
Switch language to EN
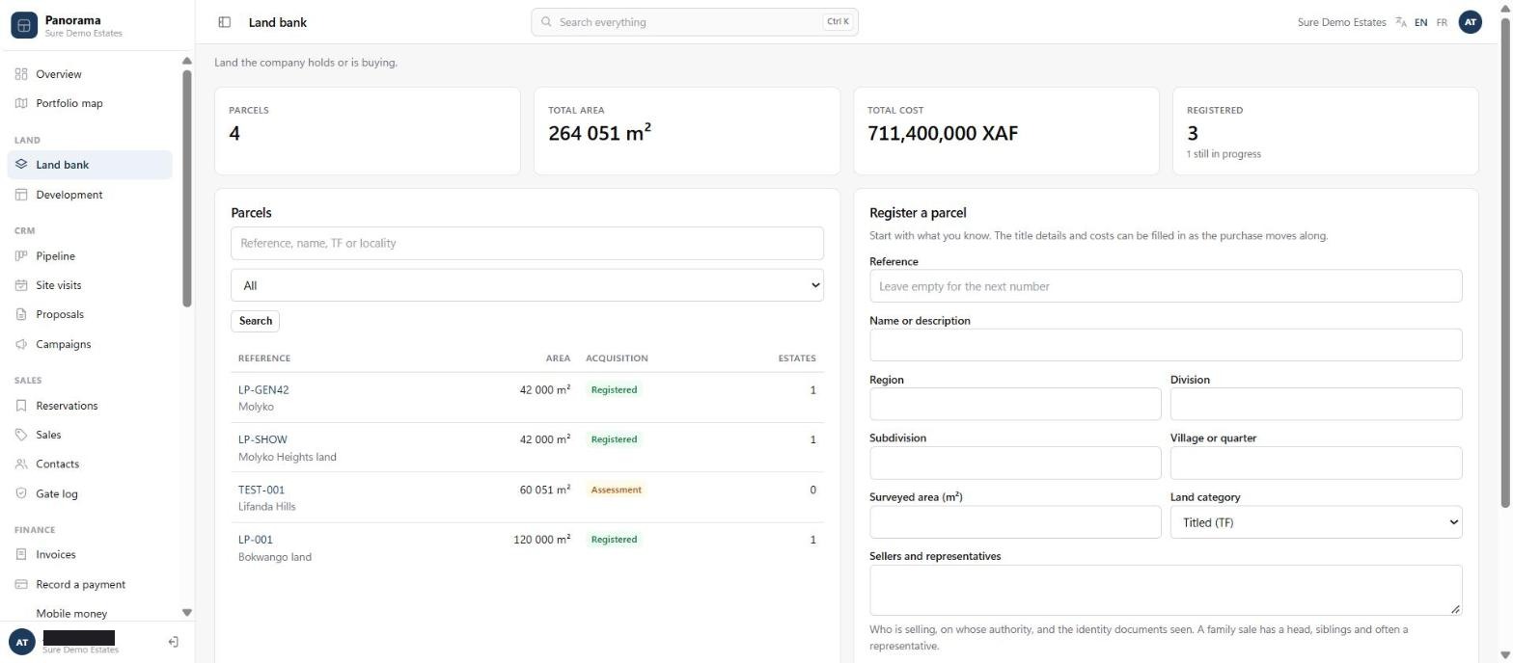[1420, 22]
